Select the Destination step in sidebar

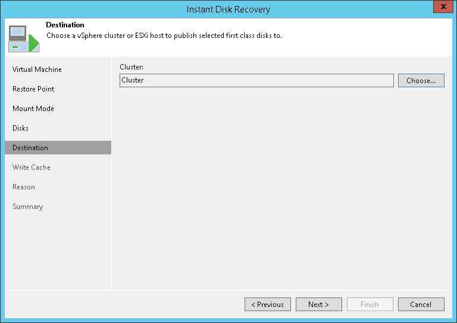pos(30,148)
